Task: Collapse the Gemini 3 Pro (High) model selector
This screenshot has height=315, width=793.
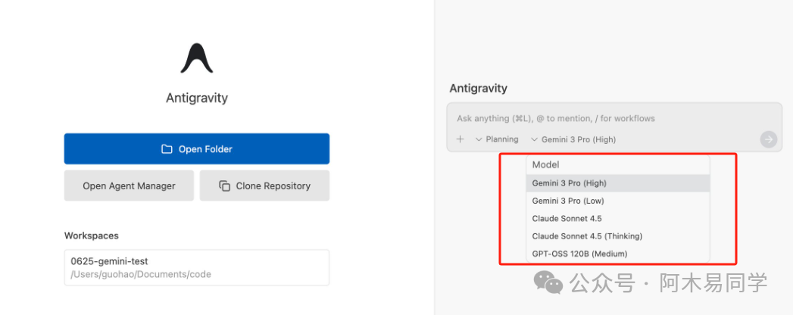Action: 573,139
